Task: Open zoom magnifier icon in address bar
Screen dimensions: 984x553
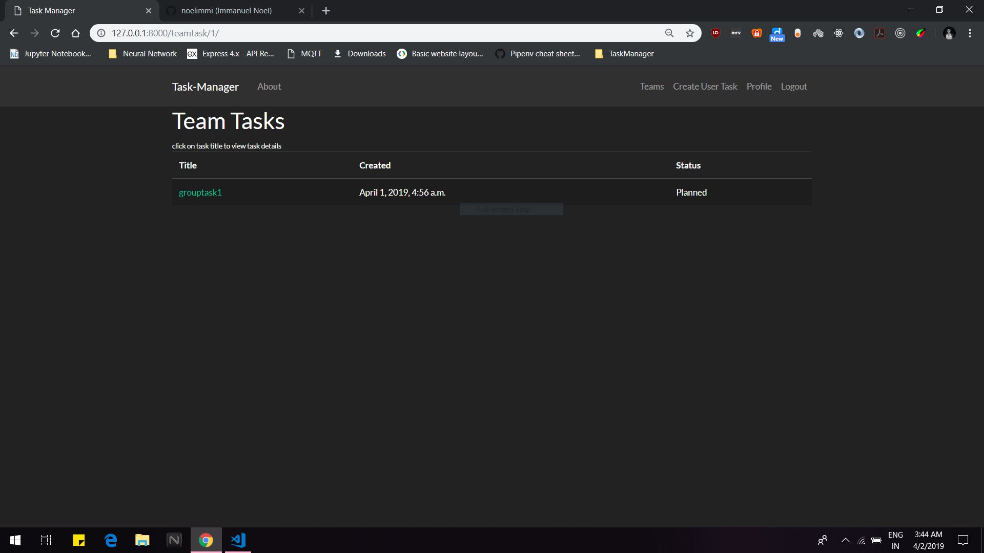Action: tap(669, 33)
